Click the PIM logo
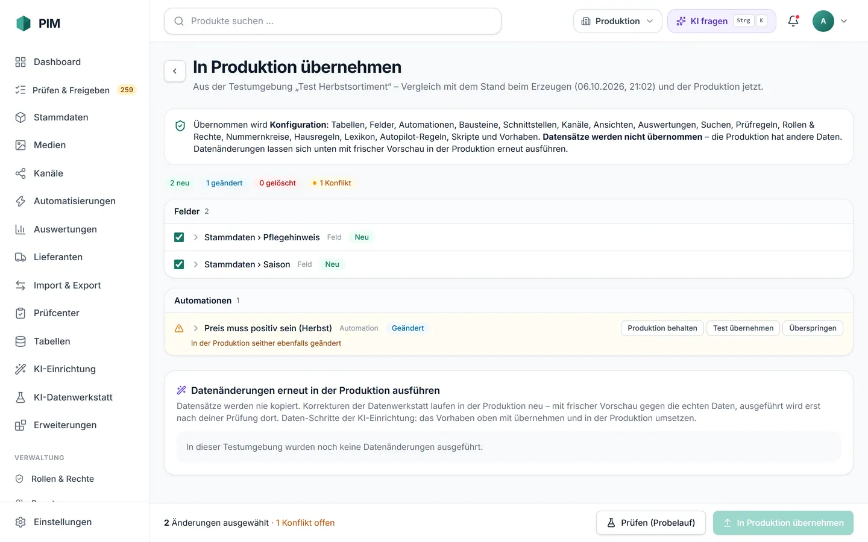The width and height of the screenshot is (868, 542). click(38, 23)
